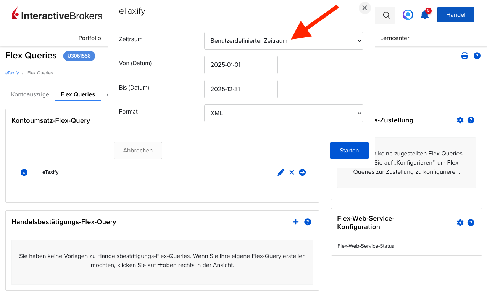Switch to the Kontoauszüge tab
This screenshot has height=293, width=487.
tap(30, 94)
